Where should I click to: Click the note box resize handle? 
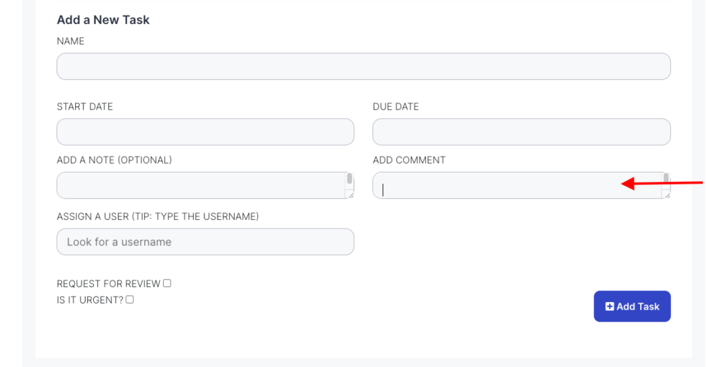point(351,195)
